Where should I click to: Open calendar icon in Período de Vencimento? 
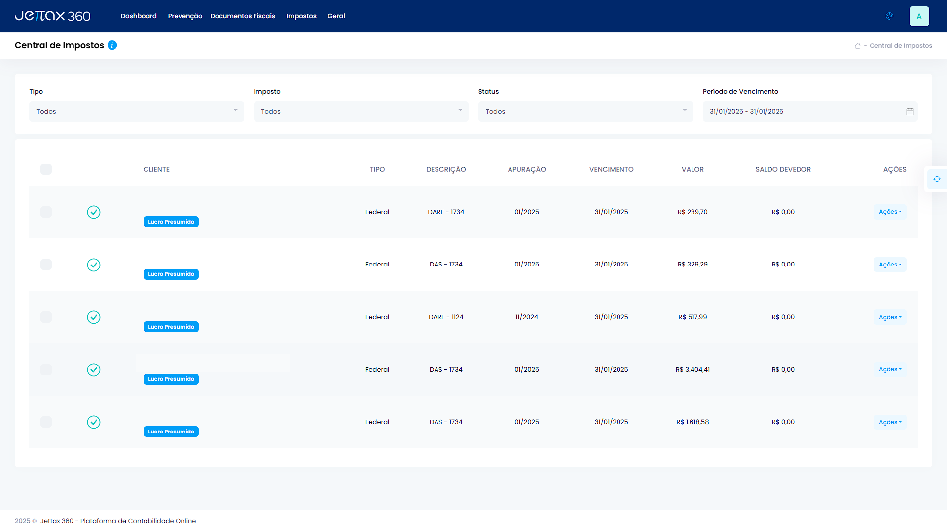(x=910, y=112)
